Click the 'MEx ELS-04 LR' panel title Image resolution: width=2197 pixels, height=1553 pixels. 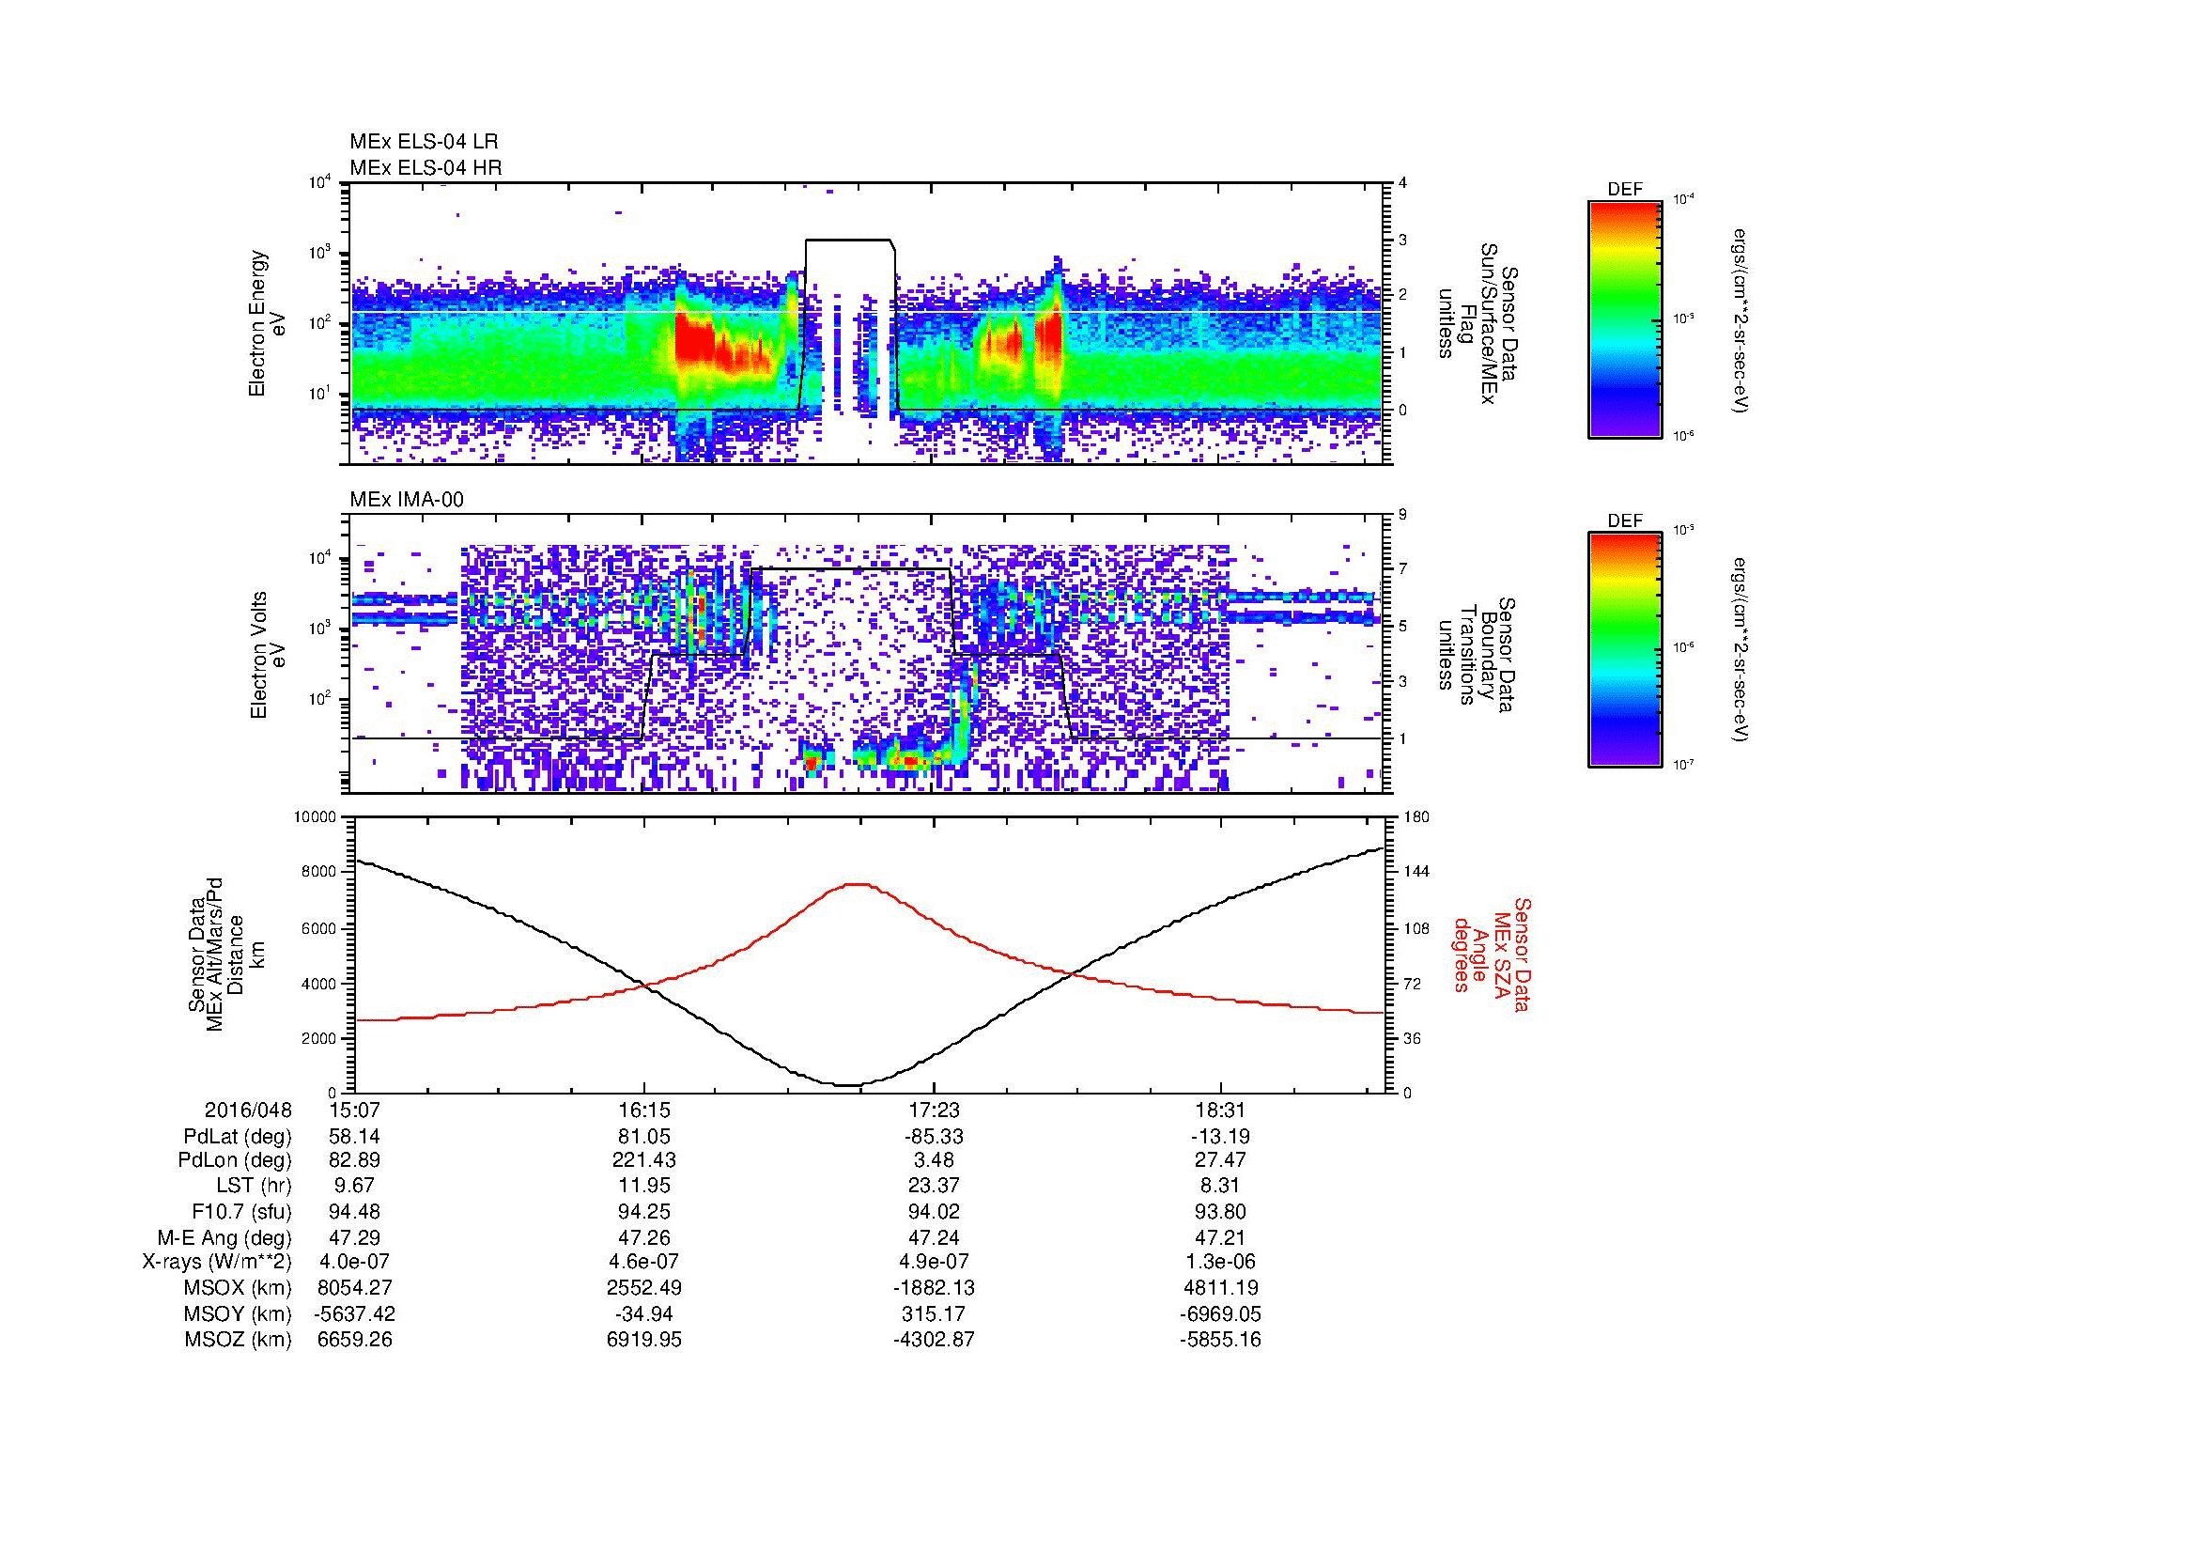click(424, 142)
